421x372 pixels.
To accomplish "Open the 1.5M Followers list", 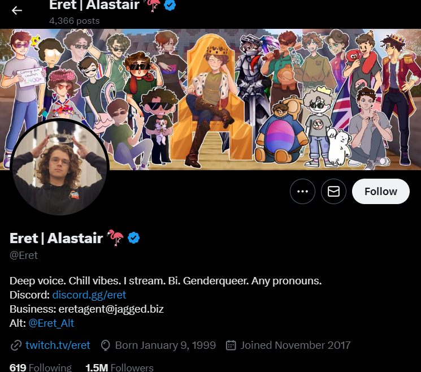I will coord(119,367).
